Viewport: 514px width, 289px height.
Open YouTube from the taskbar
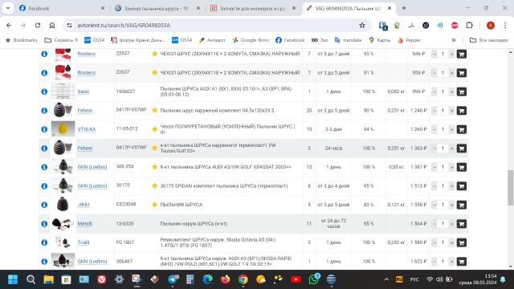(296, 279)
